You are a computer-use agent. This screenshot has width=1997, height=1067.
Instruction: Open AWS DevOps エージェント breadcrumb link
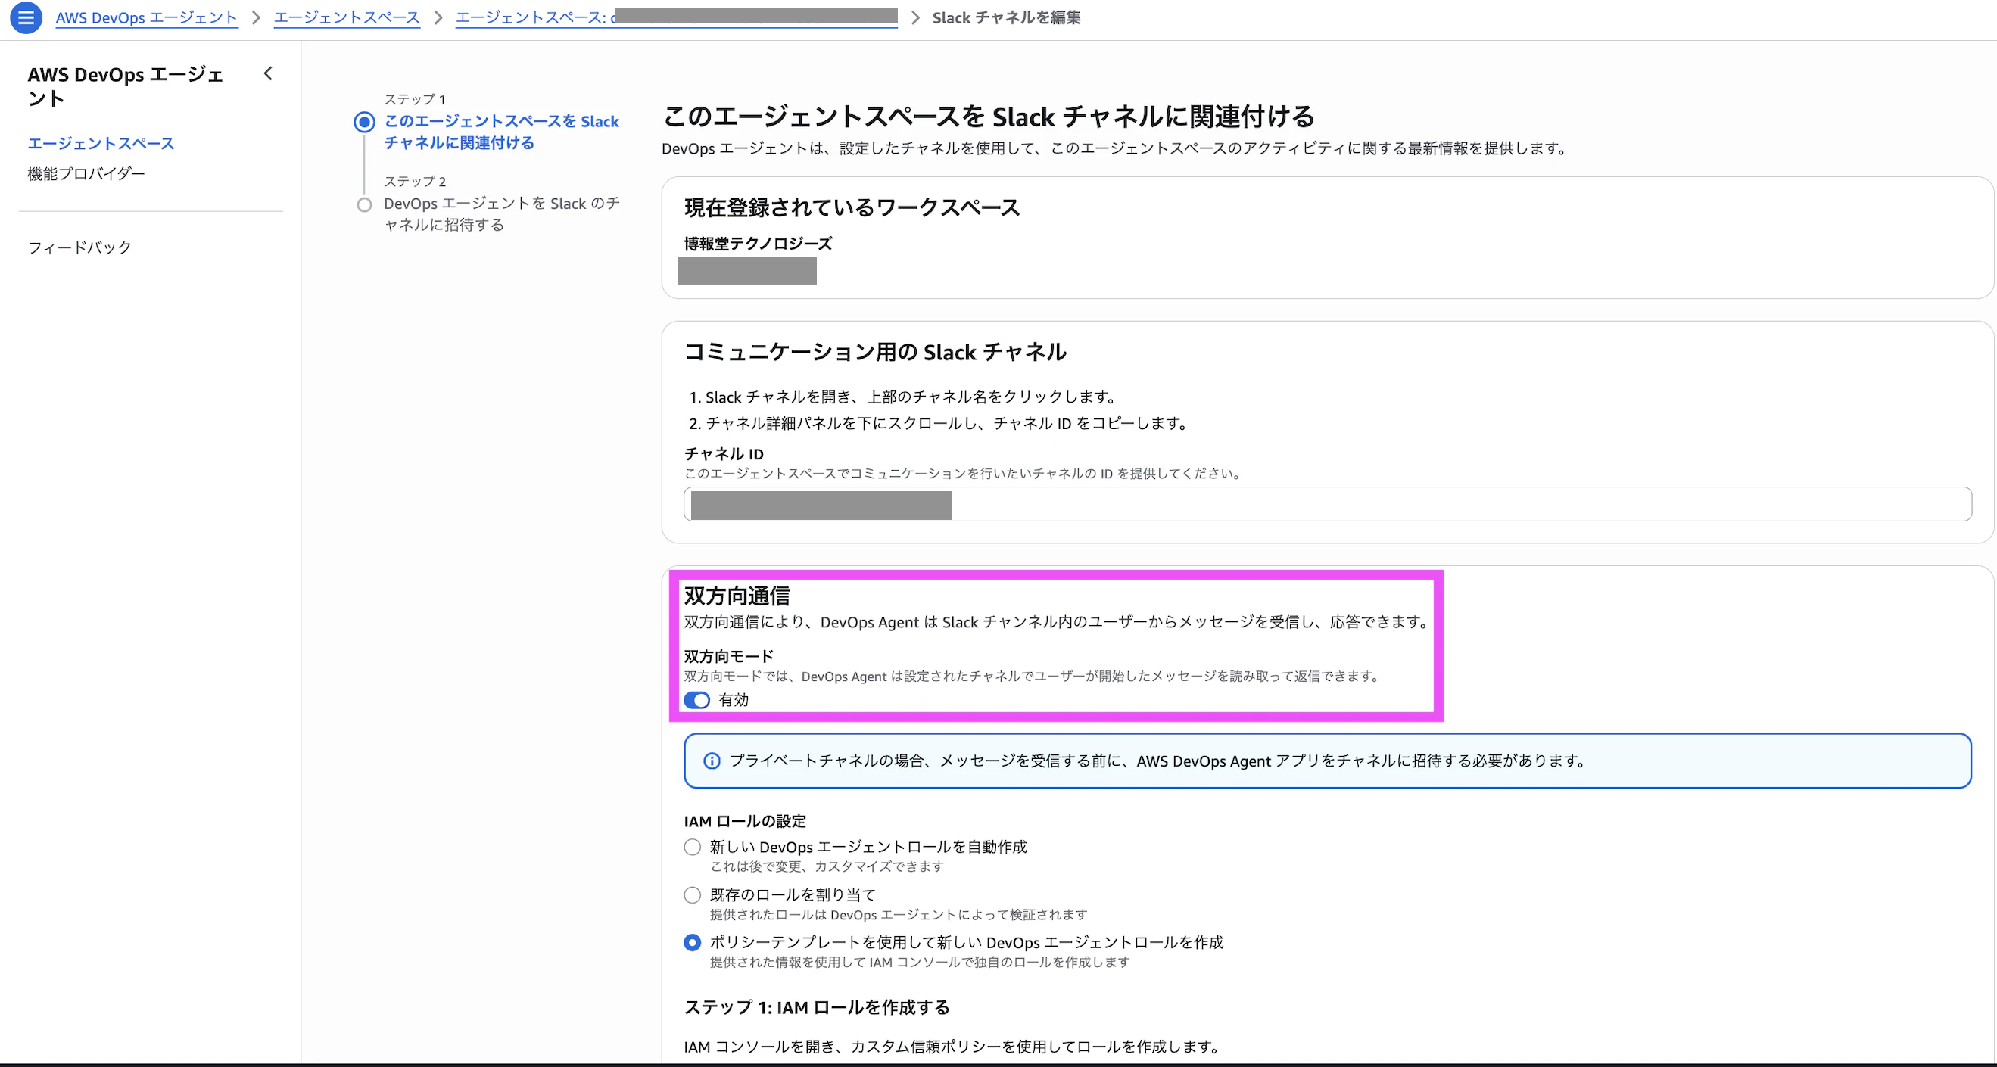147,18
